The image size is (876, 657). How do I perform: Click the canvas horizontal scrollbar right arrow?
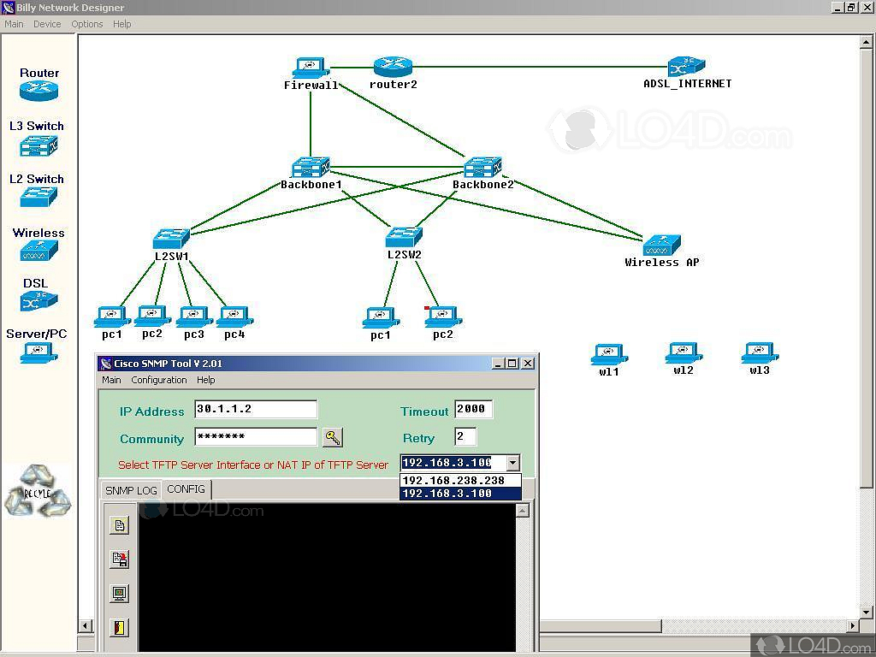tap(853, 625)
